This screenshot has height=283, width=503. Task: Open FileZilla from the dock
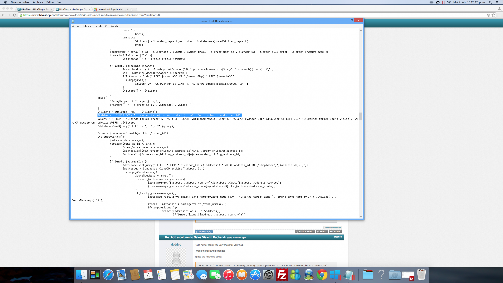(x=282, y=275)
